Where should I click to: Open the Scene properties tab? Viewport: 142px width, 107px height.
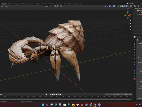(x=134, y=52)
